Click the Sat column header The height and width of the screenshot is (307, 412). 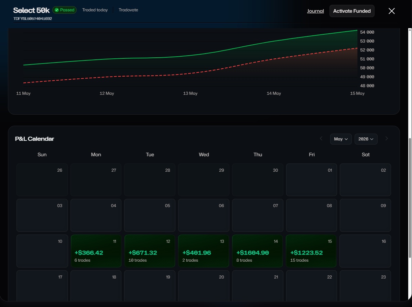tap(366, 155)
